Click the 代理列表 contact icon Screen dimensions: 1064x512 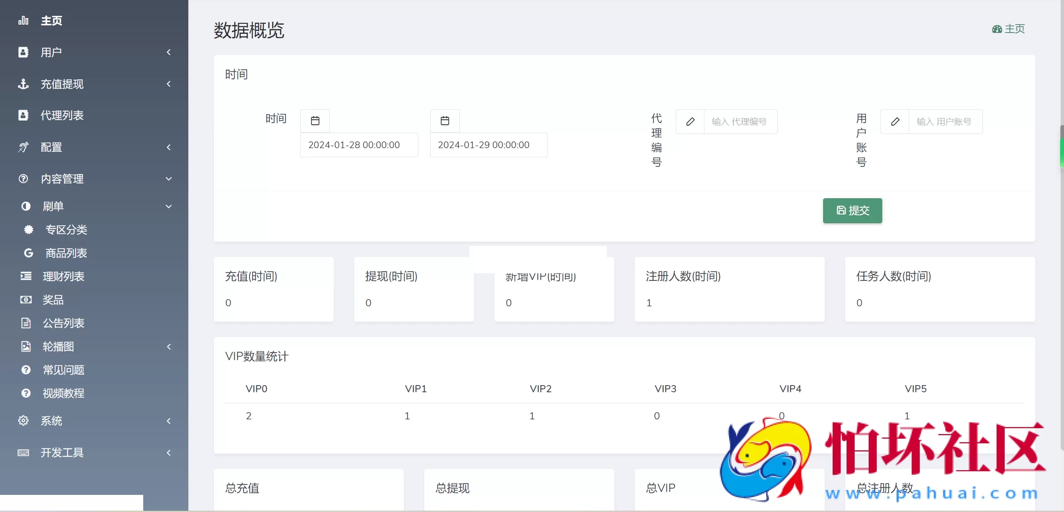click(23, 115)
